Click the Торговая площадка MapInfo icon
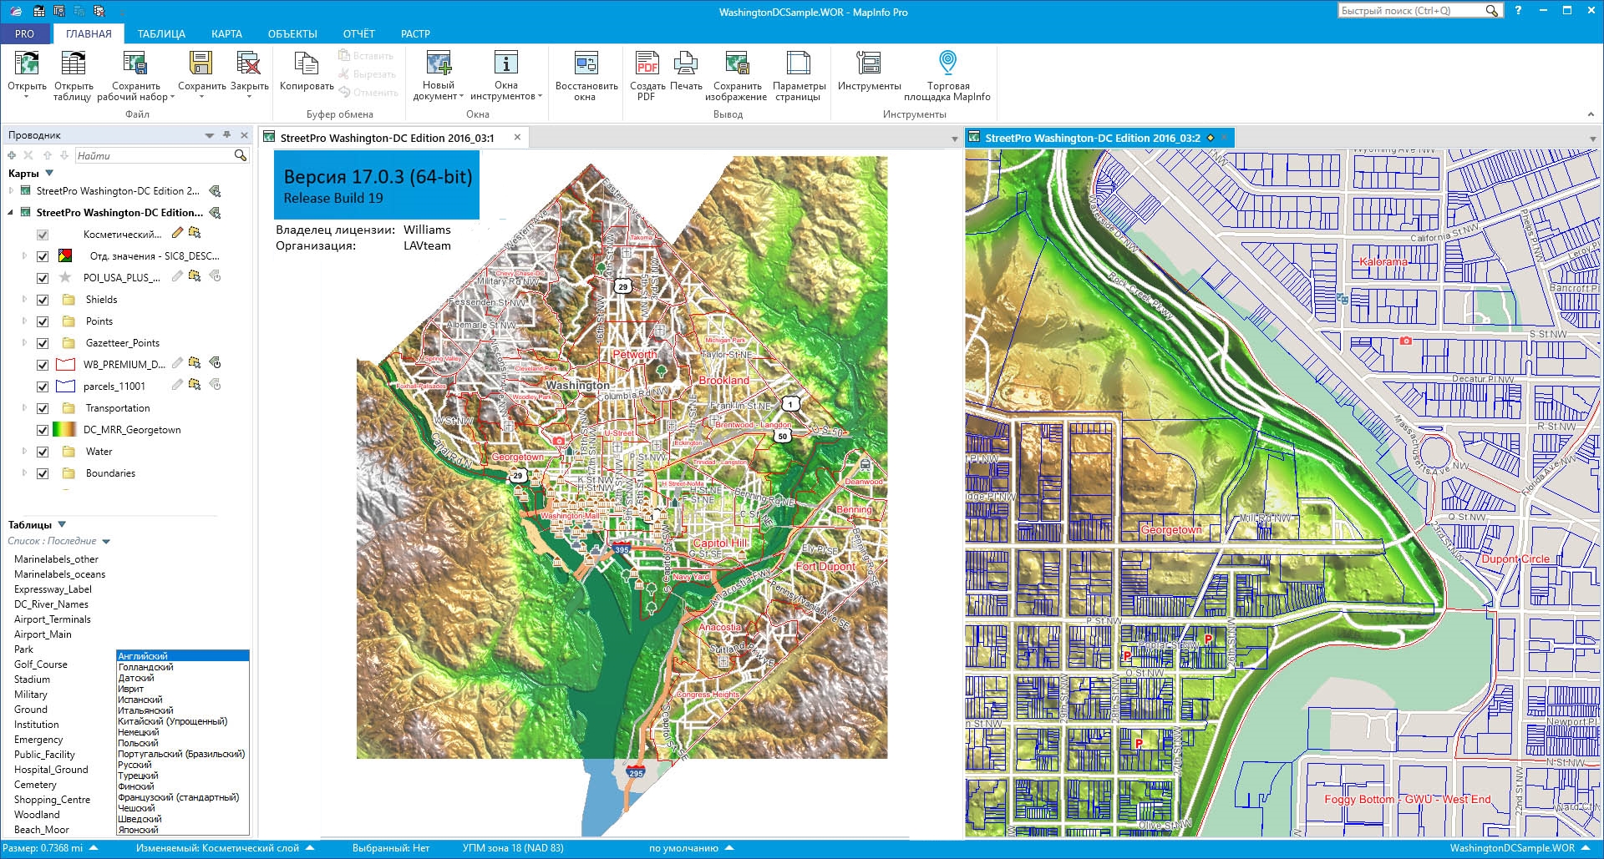The image size is (1604, 859). (x=947, y=63)
